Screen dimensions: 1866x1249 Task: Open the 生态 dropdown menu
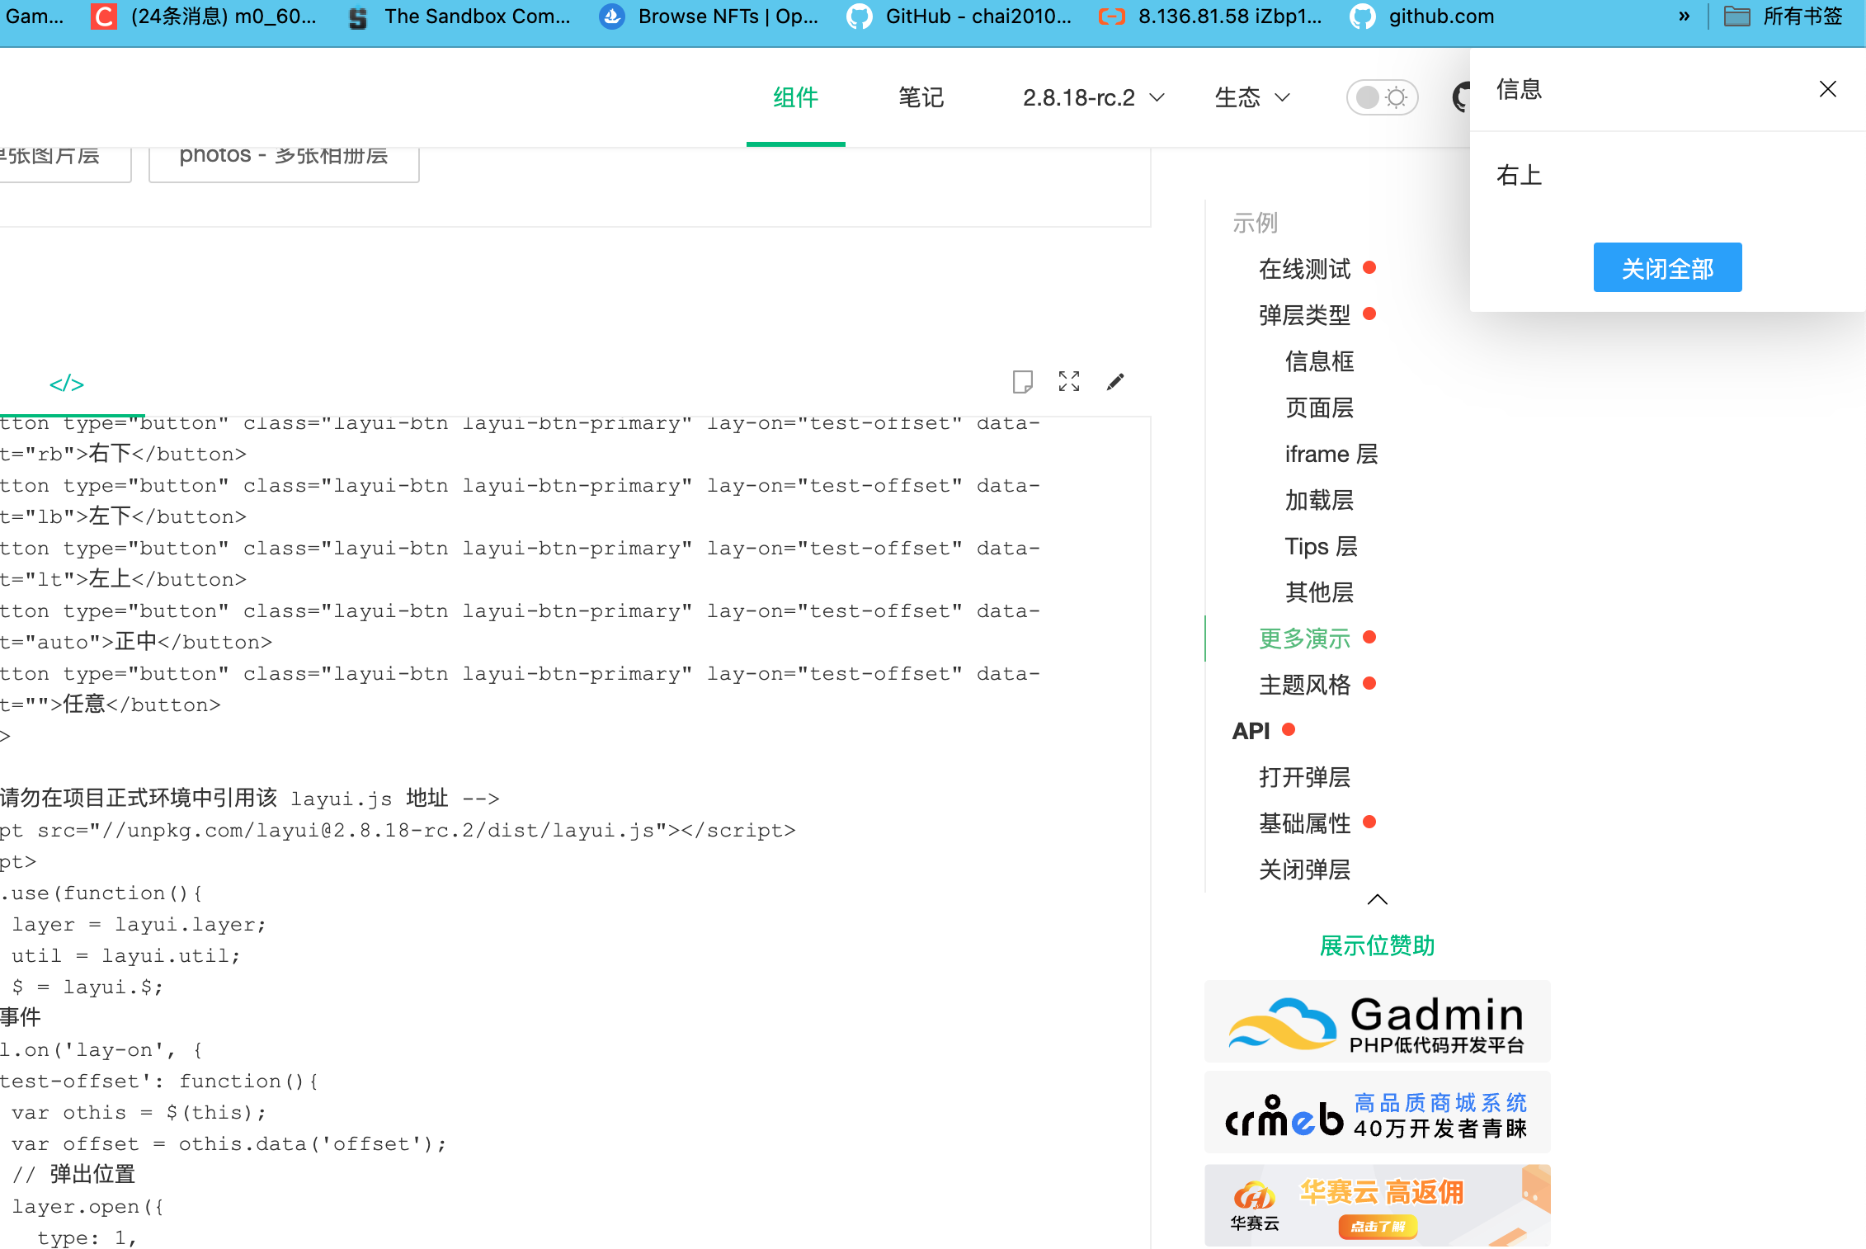(x=1251, y=97)
